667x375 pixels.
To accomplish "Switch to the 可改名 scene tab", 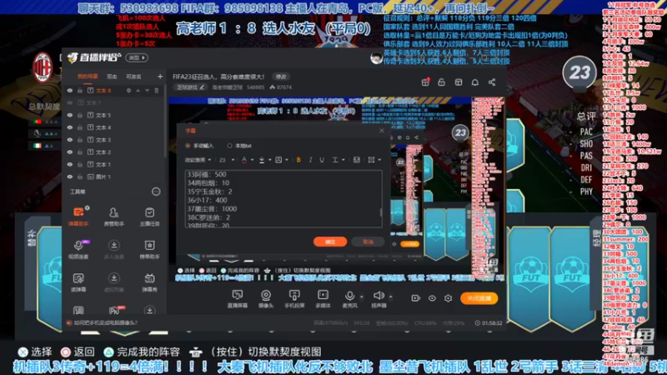I will (133, 77).
